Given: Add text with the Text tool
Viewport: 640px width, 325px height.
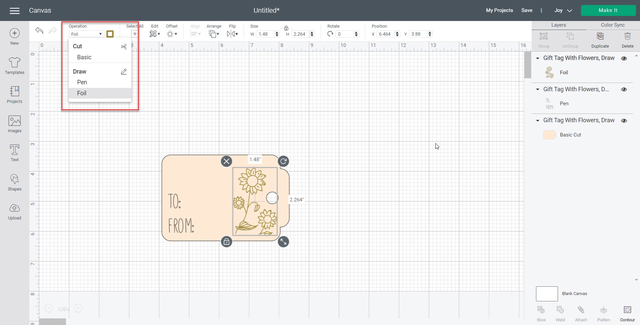Looking at the screenshot, I should tap(14, 153).
